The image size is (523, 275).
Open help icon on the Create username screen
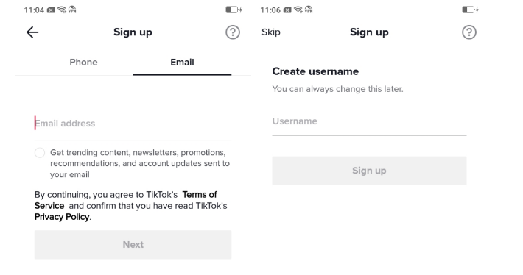point(469,32)
